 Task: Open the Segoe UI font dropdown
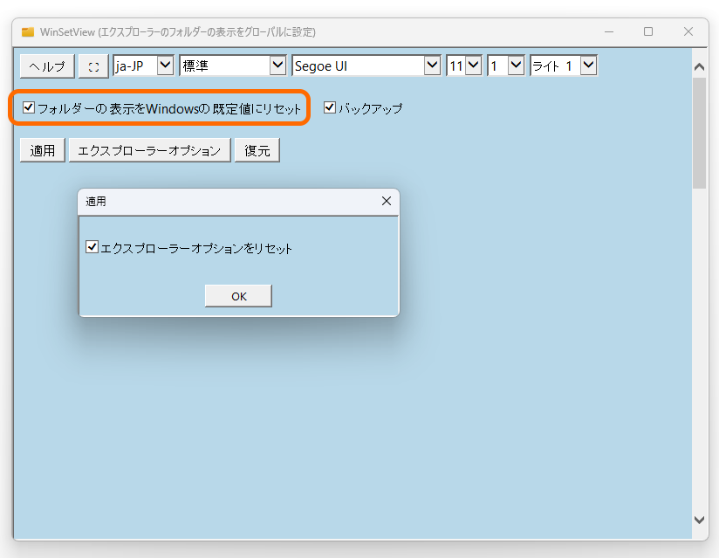pyautogui.click(x=433, y=65)
